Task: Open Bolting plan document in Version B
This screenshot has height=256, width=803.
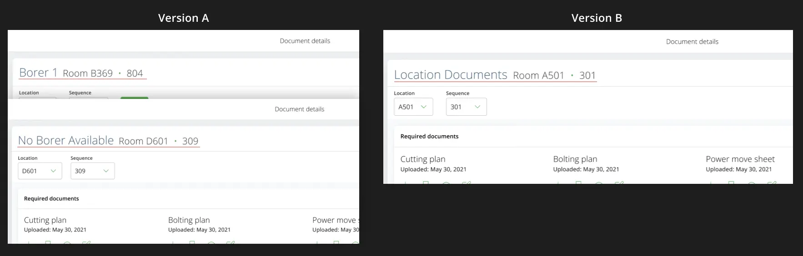Action: click(x=575, y=159)
